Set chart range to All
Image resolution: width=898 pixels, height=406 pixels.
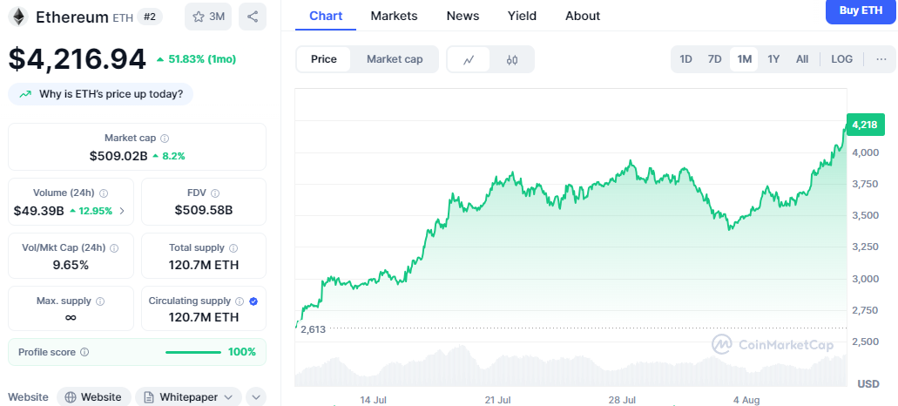point(802,59)
